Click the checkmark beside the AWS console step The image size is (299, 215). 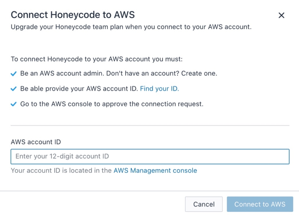[x=13, y=104]
